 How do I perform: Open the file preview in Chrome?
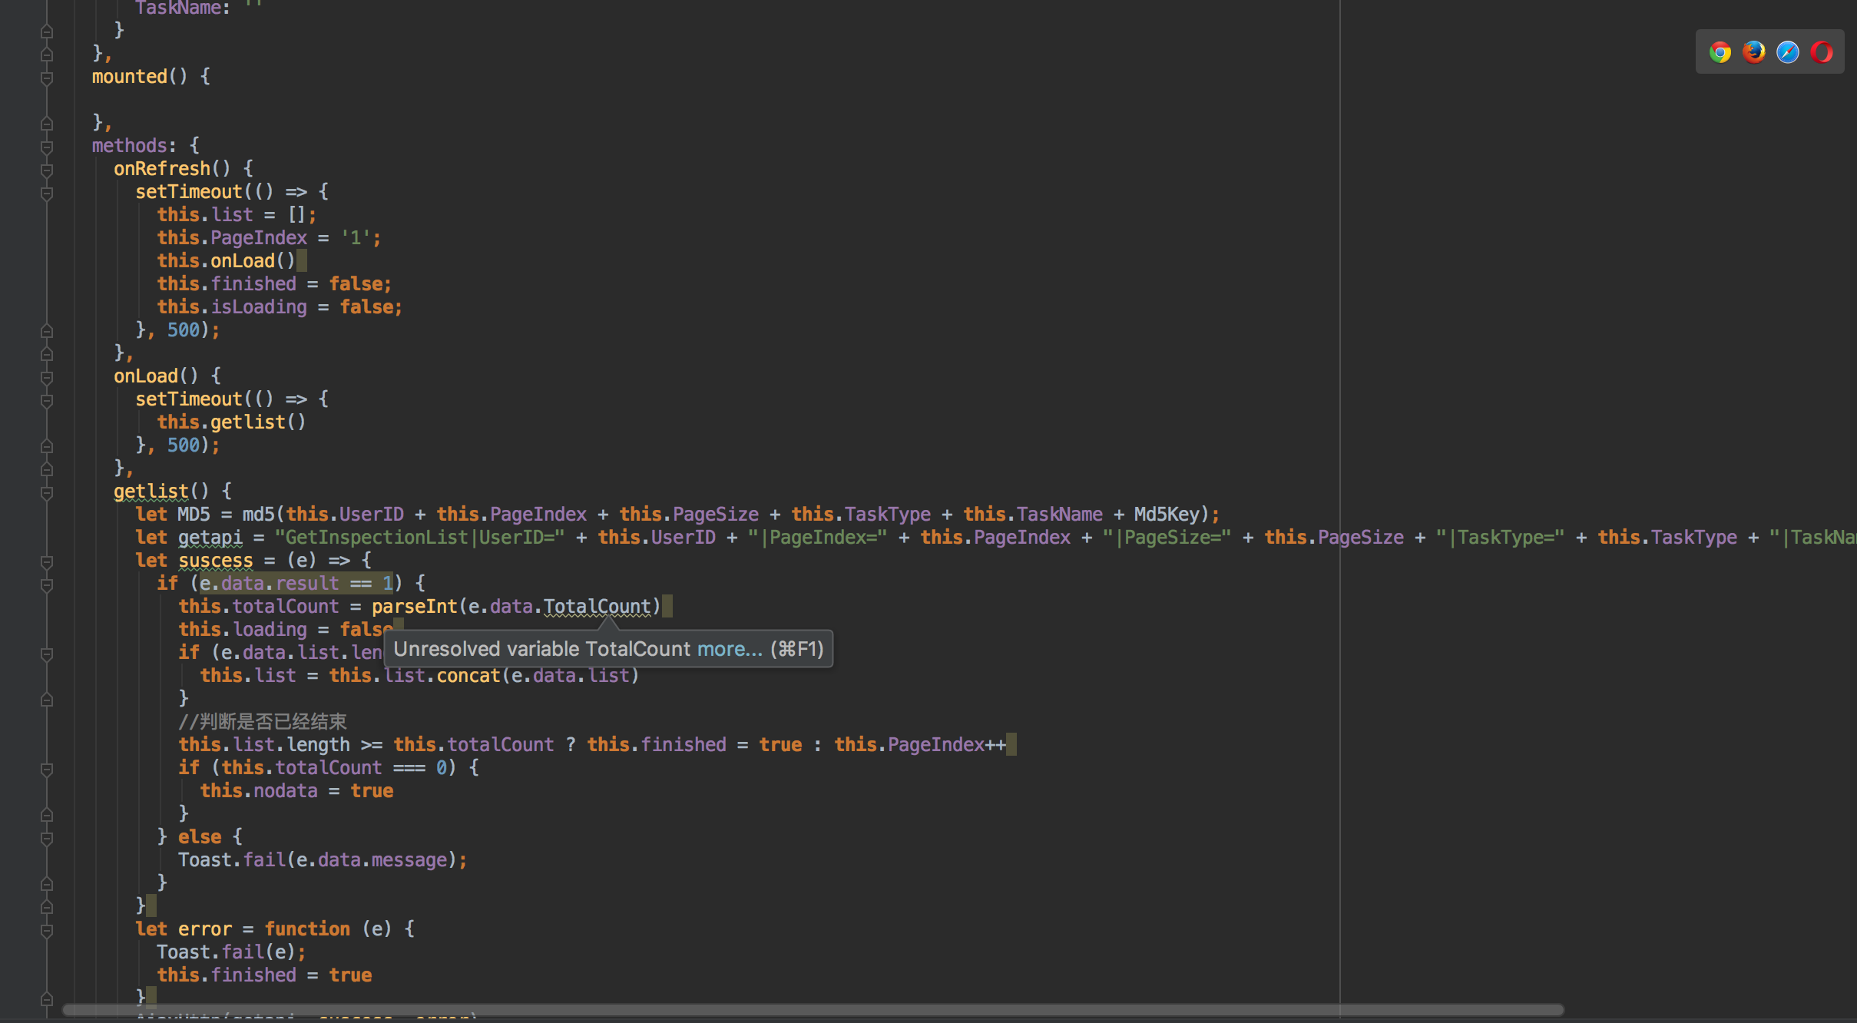(1720, 51)
